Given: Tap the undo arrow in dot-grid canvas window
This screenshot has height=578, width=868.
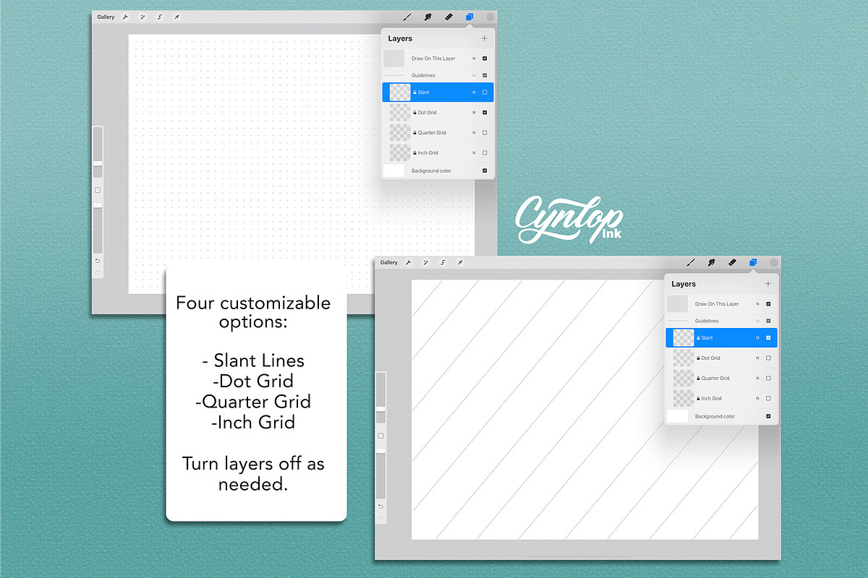Looking at the screenshot, I should (x=98, y=259).
